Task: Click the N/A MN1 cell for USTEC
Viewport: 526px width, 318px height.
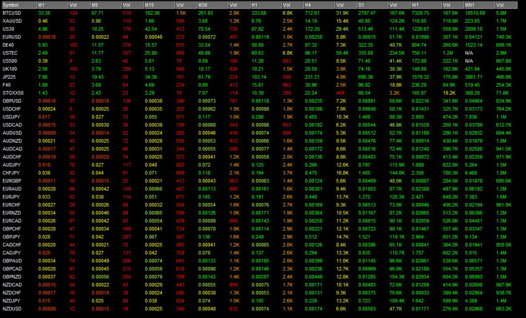Action: [469, 53]
